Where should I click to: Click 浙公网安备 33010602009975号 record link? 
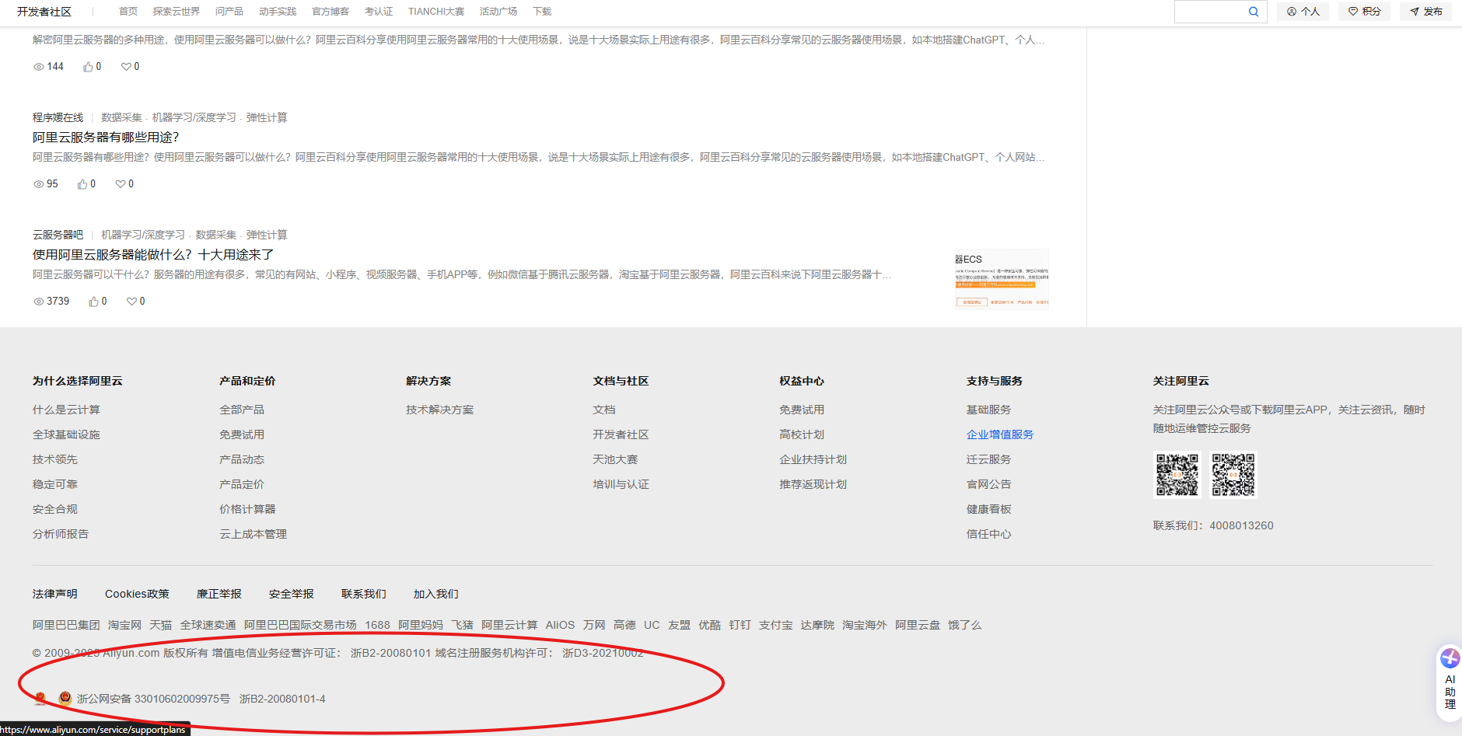[153, 699]
